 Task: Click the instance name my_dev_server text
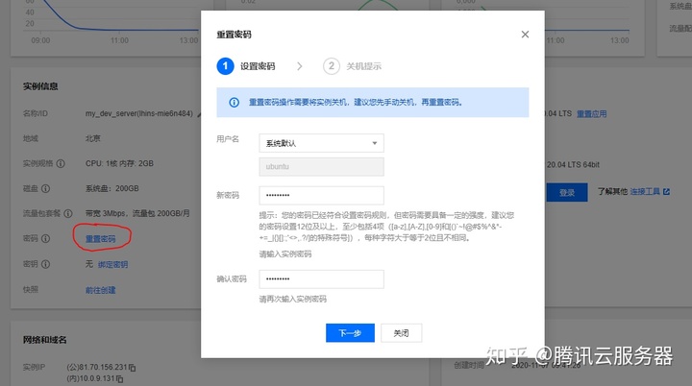(139, 113)
